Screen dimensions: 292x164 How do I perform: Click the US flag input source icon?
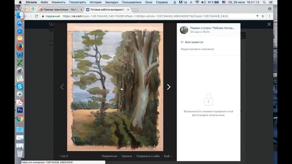pos(224,2)
